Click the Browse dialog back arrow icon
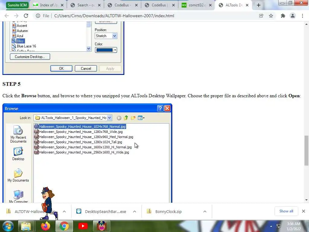Screen dimensions: 309x232 click(119, 118)
